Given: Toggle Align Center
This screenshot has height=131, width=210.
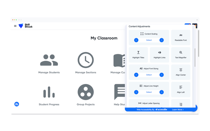Looking at the screenshot, I should 181,72.
